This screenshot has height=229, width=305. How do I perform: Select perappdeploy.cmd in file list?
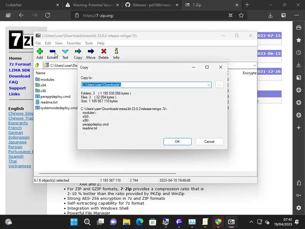click(x=53, y=96)
